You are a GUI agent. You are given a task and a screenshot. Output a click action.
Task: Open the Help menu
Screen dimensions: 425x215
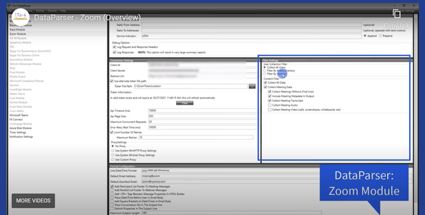point(63,10)
